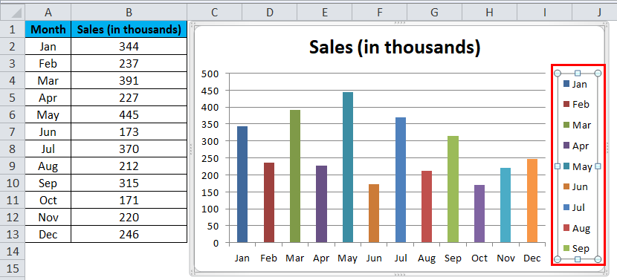Screen dimensions: 617x280
Task: Select the cell containing 220
Action: click(x=129, y=217)
